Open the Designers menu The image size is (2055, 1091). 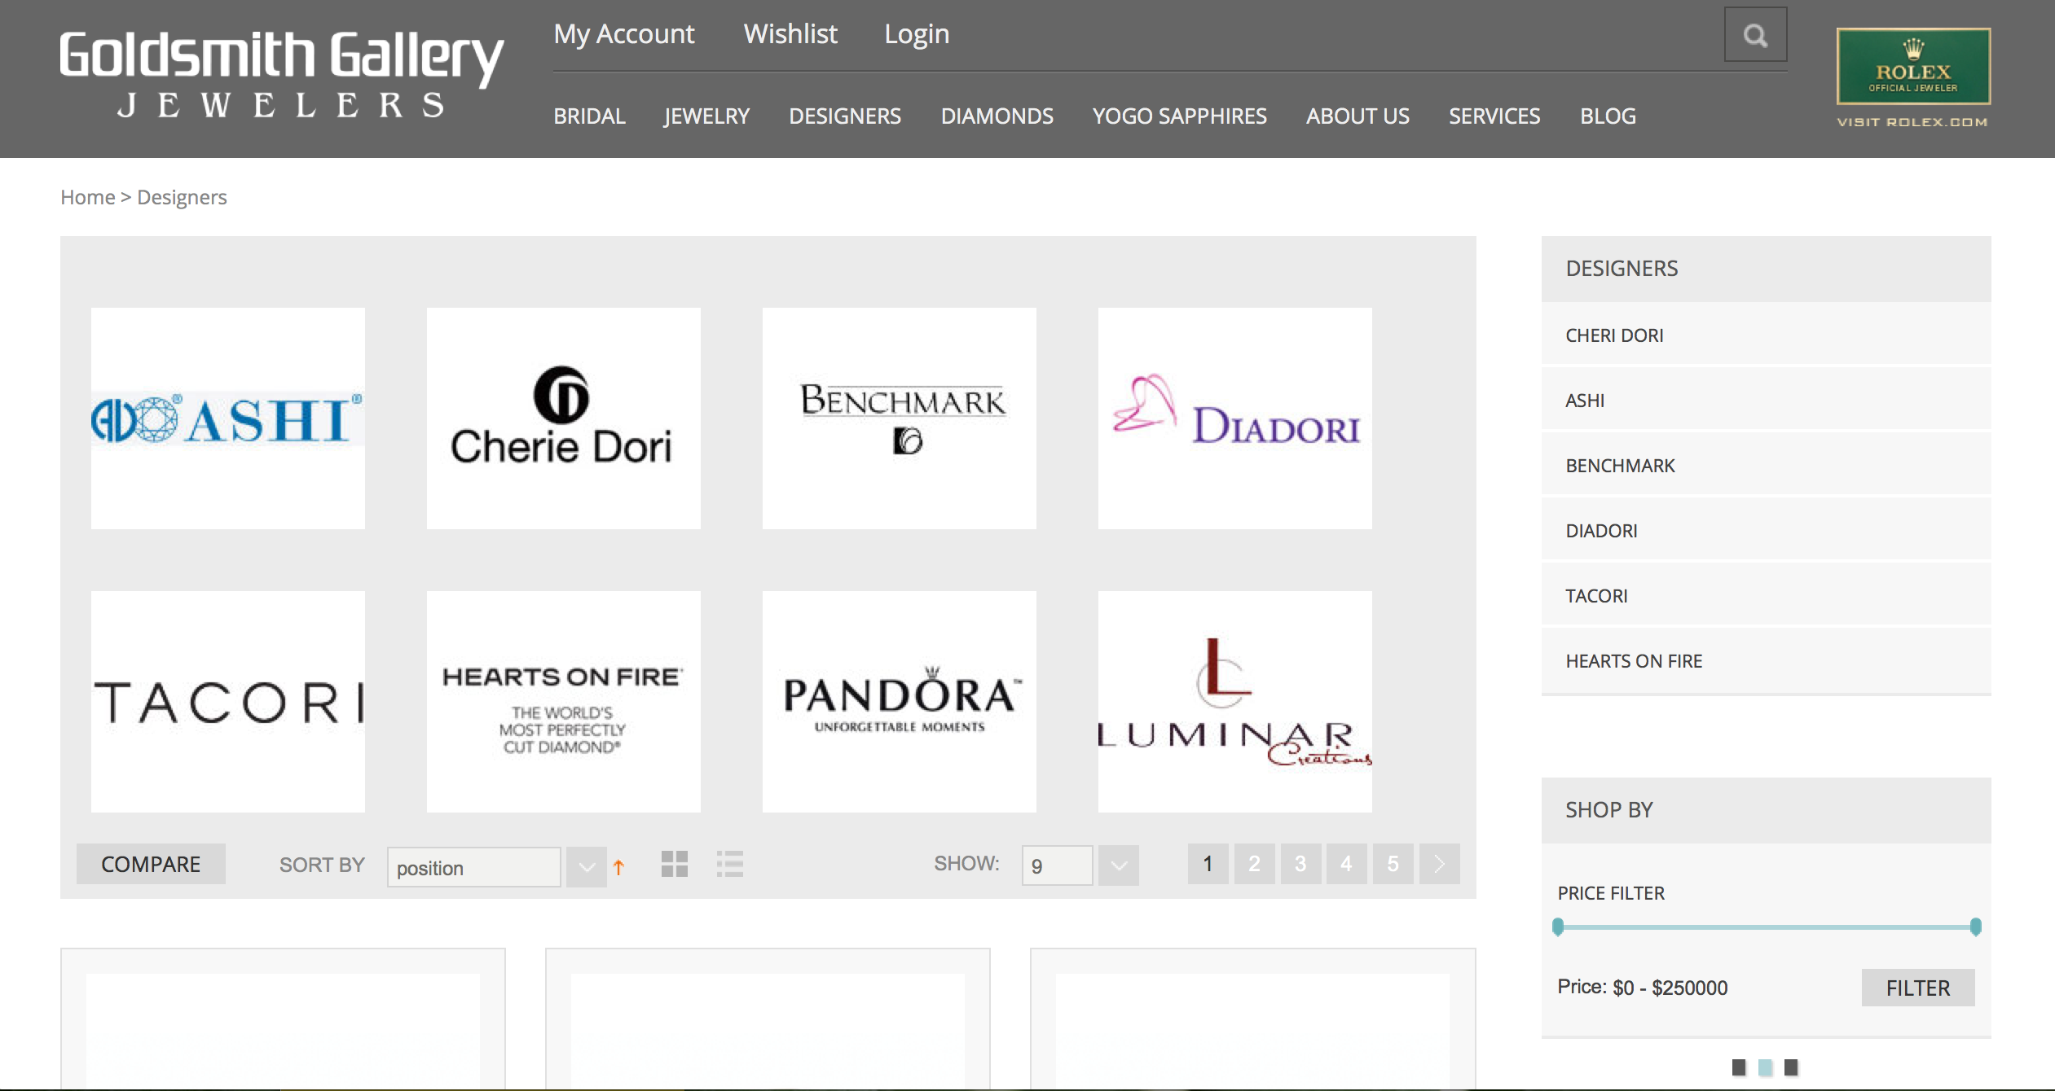tap(844, 116)
